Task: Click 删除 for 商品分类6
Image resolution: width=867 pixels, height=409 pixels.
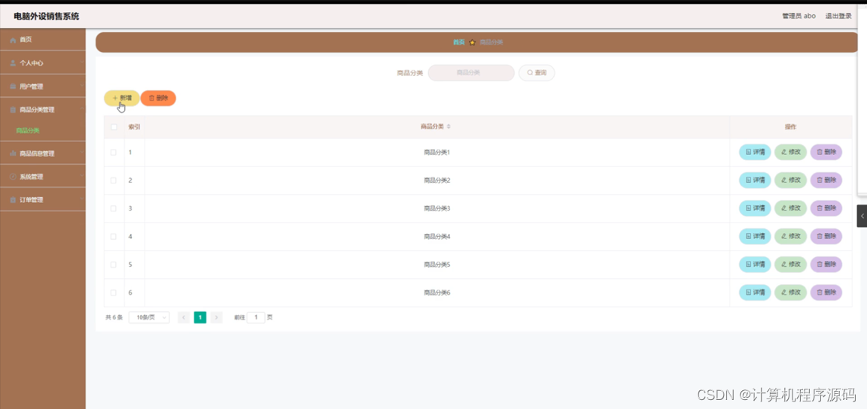Action: click(x=826, y=292)
